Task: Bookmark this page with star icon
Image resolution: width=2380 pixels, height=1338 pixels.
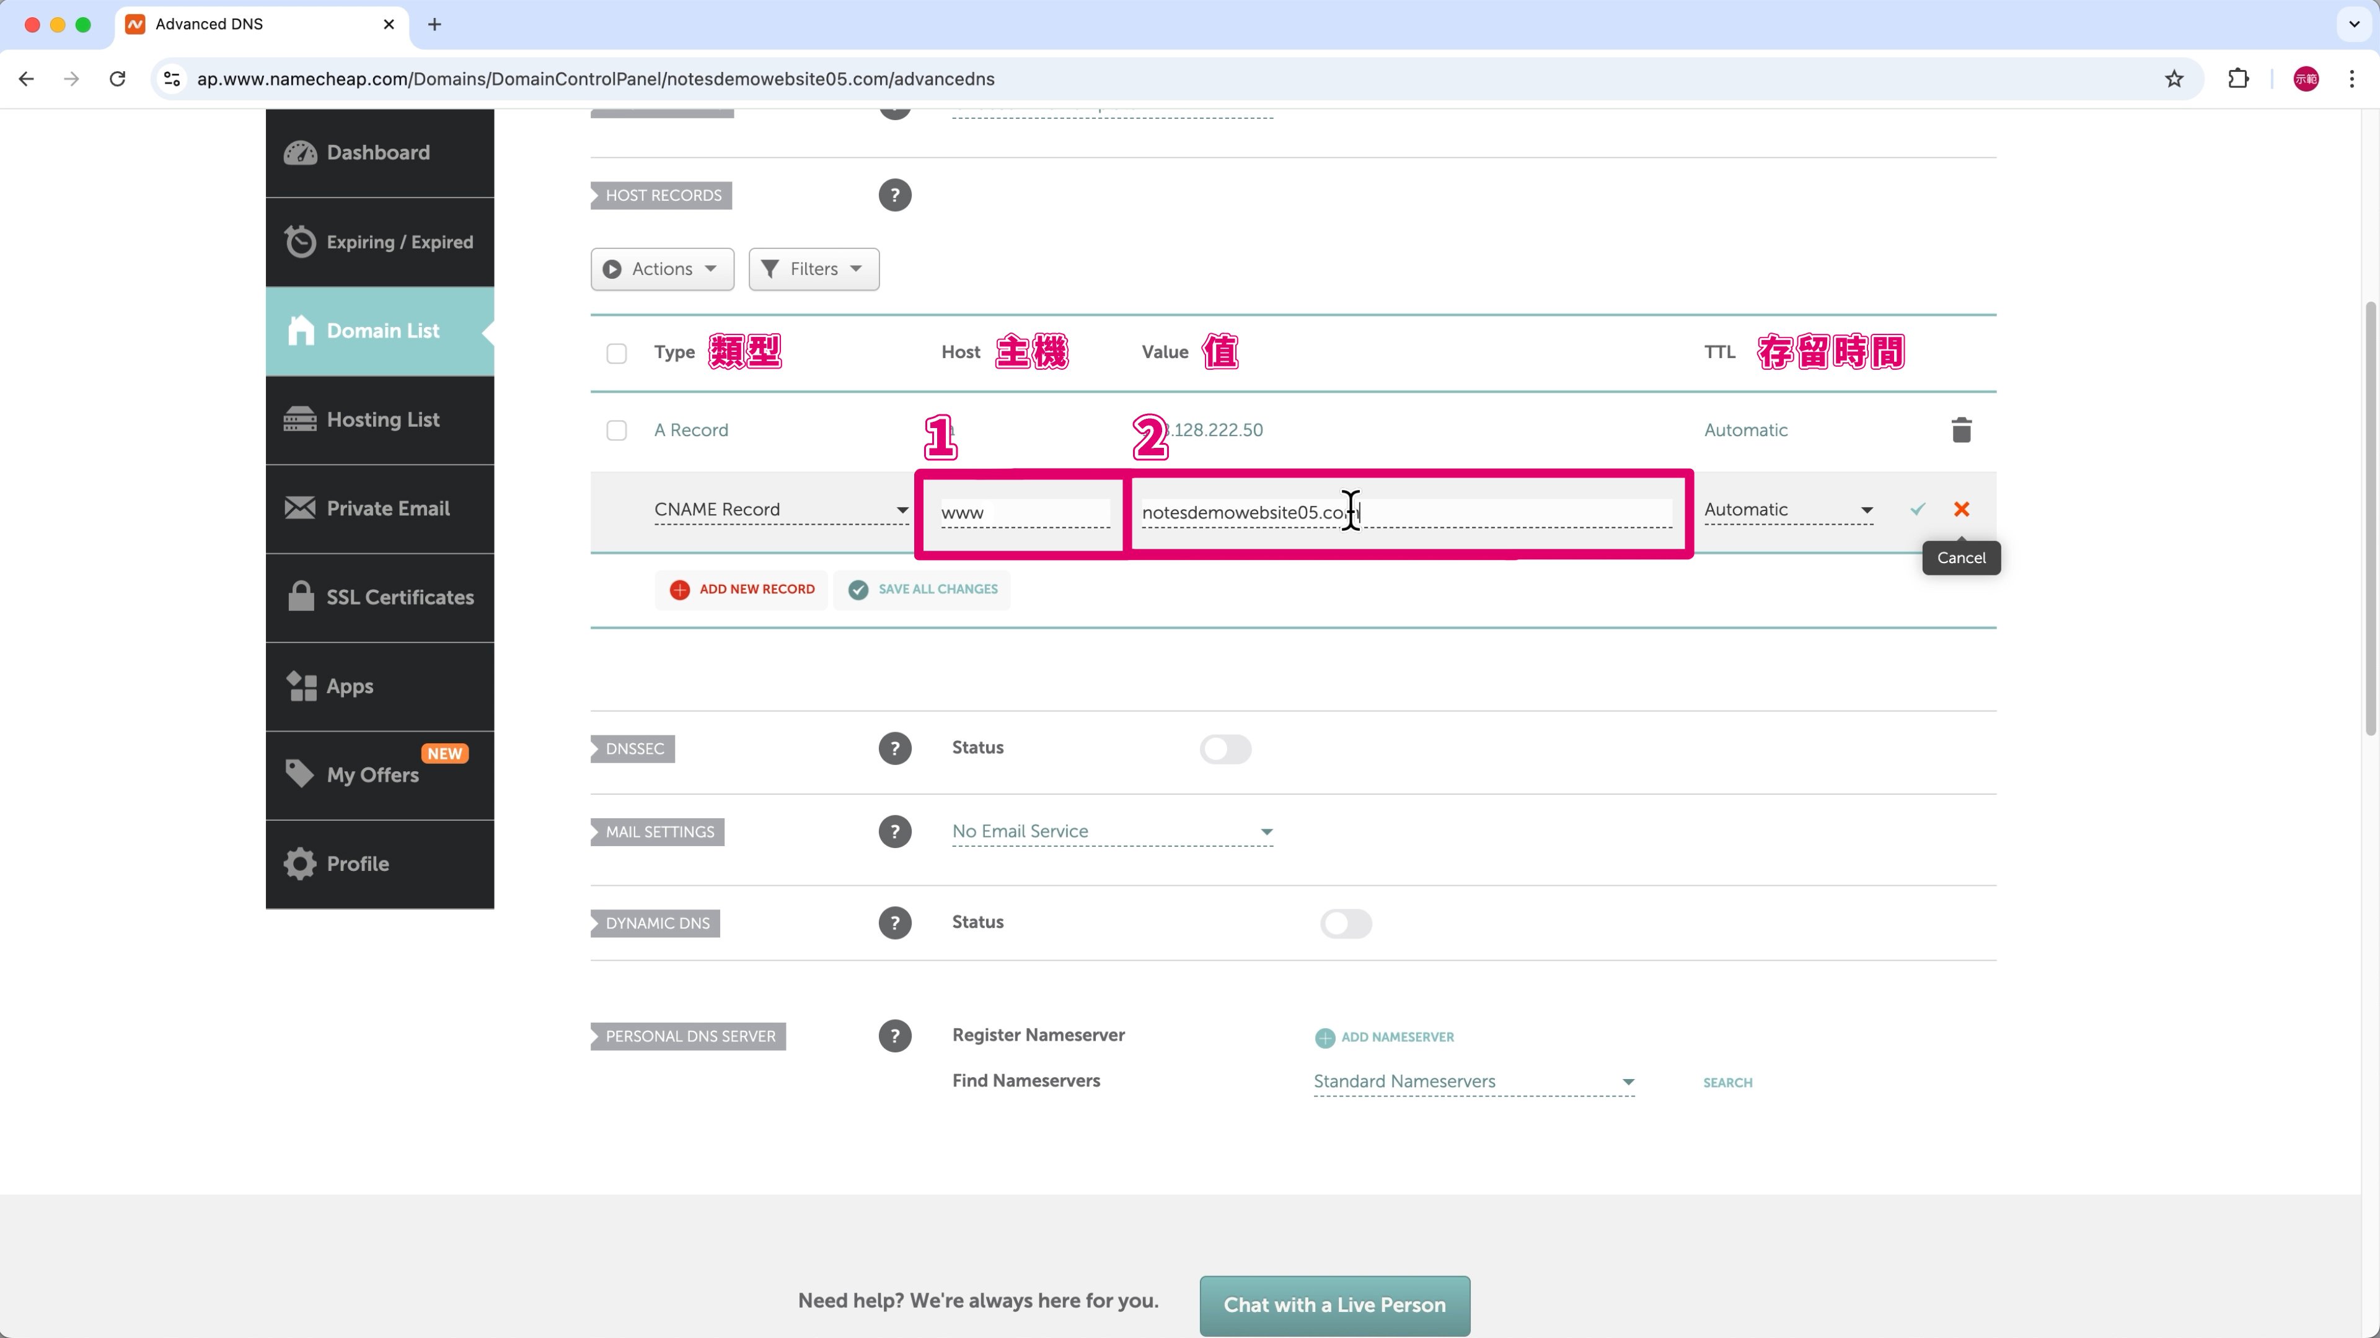Action: pyautogui.click(x=2173, y=79)
